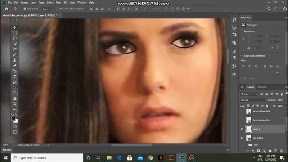Open the workspace switcher dropdown
Screen dimensions: 288x162
point(276,9)
